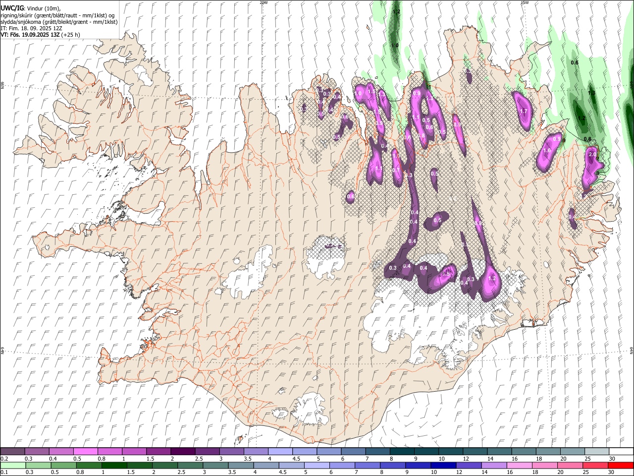
Task: Click the "1.7" precipitation value on the map
Action: tap(524, 112)
